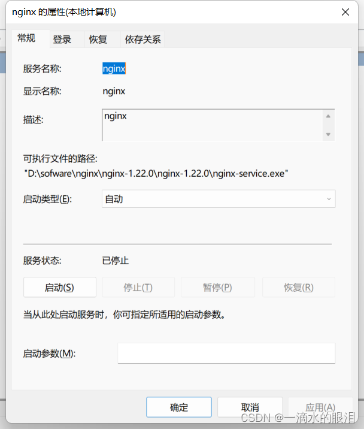Click the 可执行文件的路径 label
The image size is (364, 429).
(60, 158)
